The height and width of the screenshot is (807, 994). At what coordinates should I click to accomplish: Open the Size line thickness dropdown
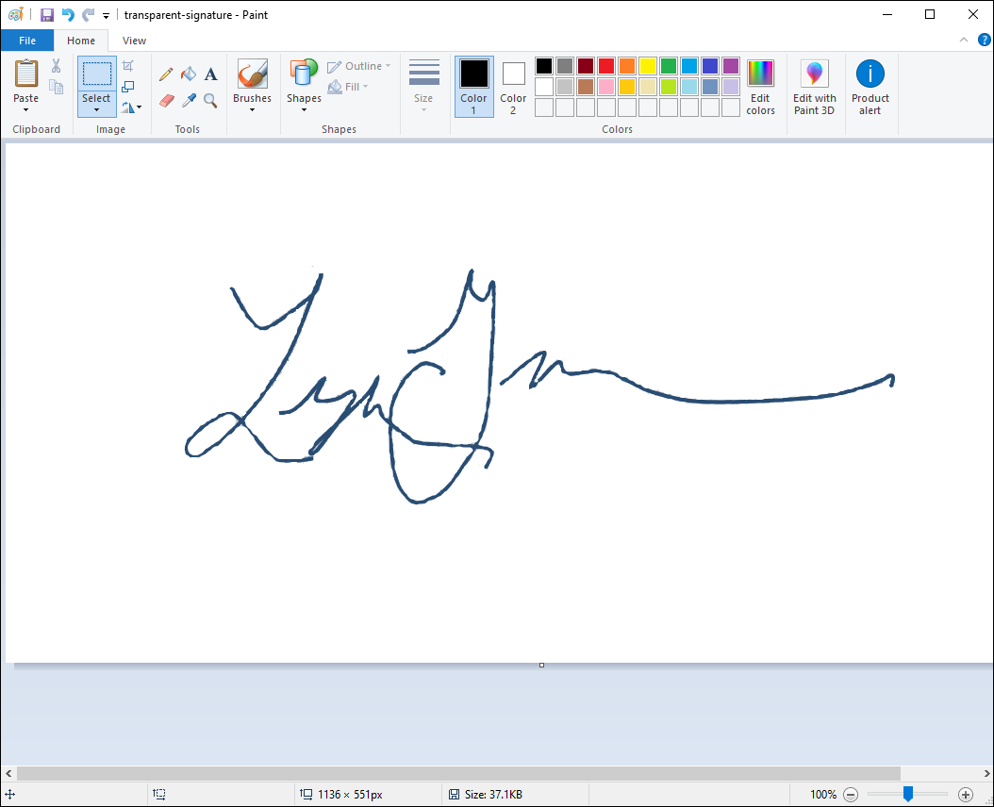[423, 87]
